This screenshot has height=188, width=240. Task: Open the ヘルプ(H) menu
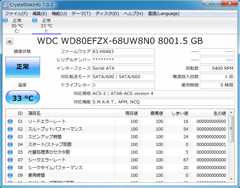point(133,14)
